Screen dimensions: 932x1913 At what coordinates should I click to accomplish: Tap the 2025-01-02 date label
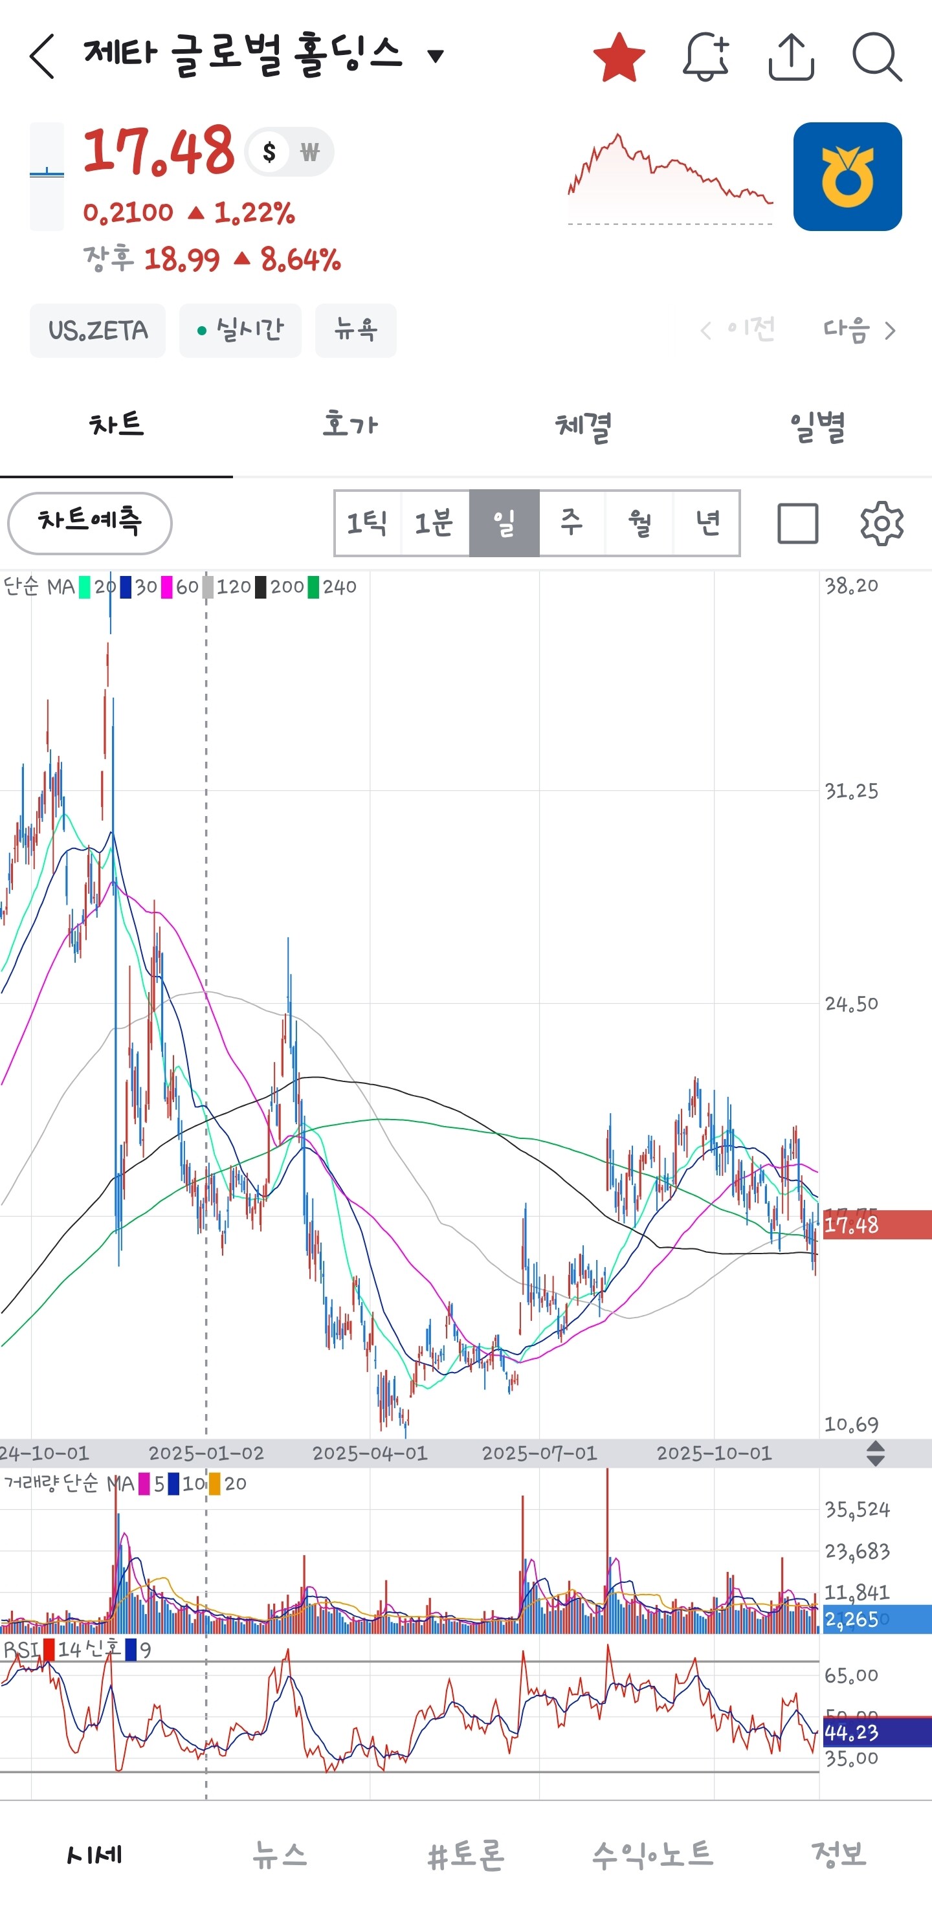pyautogui.click(x=206, y=1454)
